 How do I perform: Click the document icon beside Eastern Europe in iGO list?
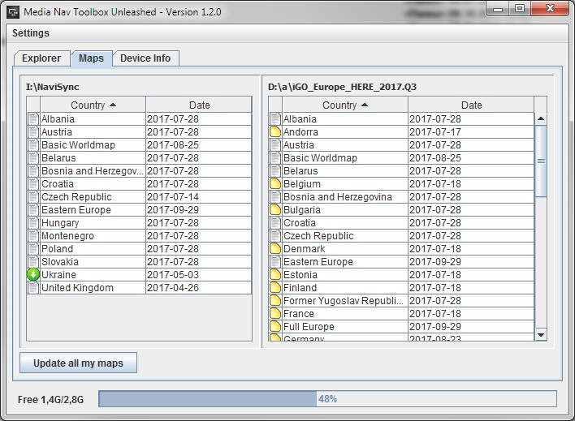[x=275, y=262]
